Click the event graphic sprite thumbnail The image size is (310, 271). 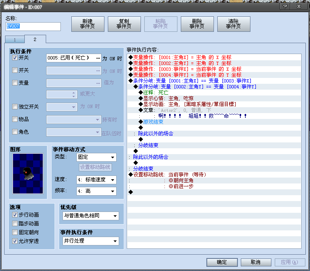coord(28,173)
